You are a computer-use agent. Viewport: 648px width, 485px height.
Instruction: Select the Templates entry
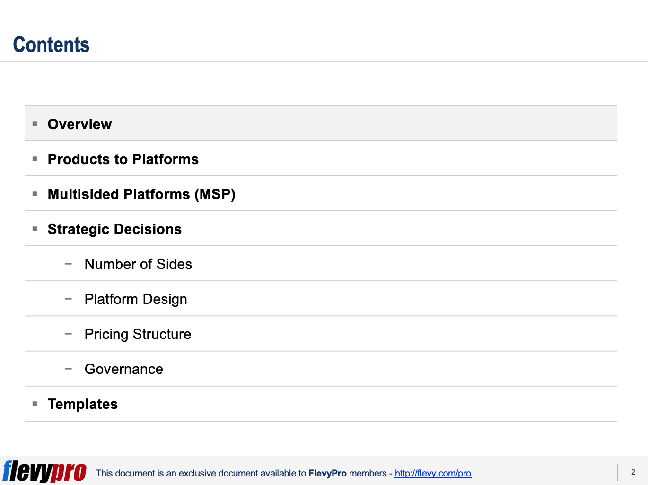(83, 404)
